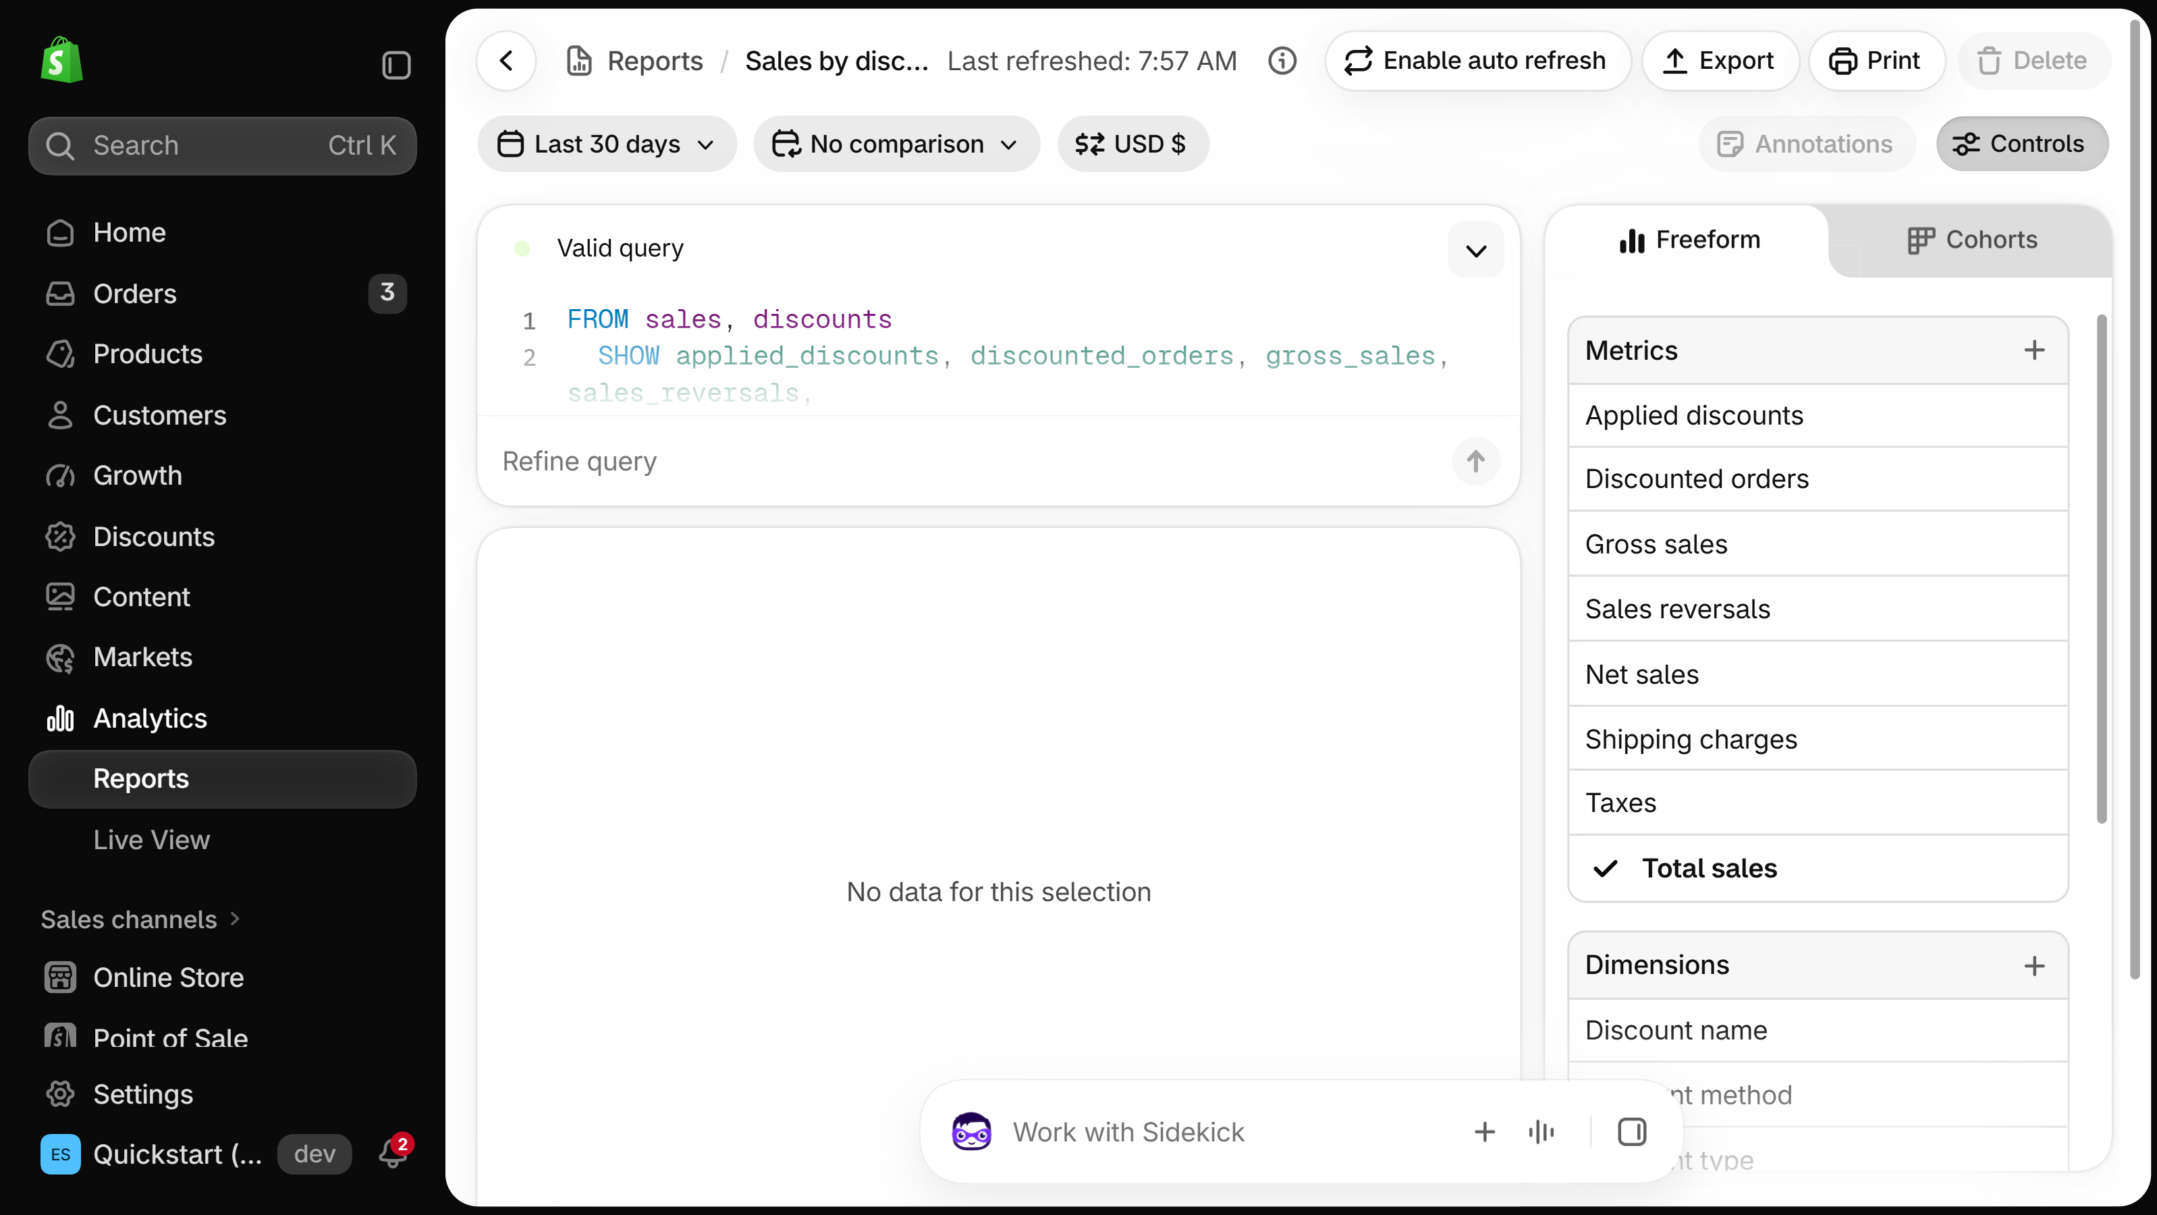Click the Sidekick avatar icon
This screenshot has width=2157, height=1215.
pyautogui.click(x=971, y=1131)
